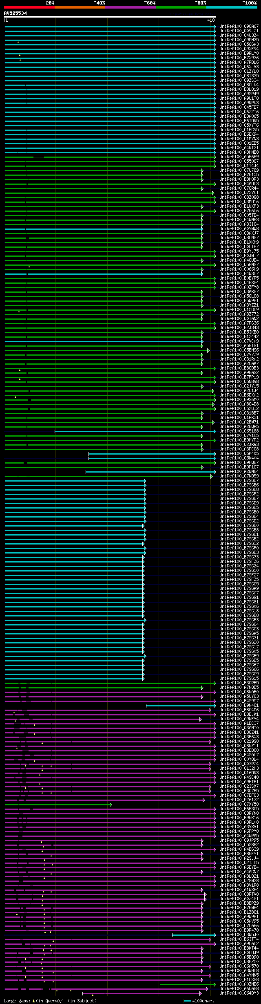Select the label UniRef100_B7SFZ6

(x=239, y=561)
